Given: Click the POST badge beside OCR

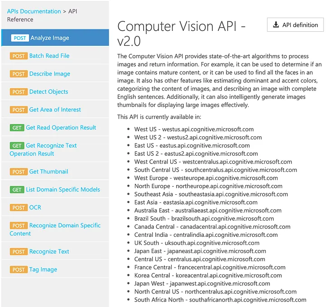Looking at the screenshot, I should point(19,208).
